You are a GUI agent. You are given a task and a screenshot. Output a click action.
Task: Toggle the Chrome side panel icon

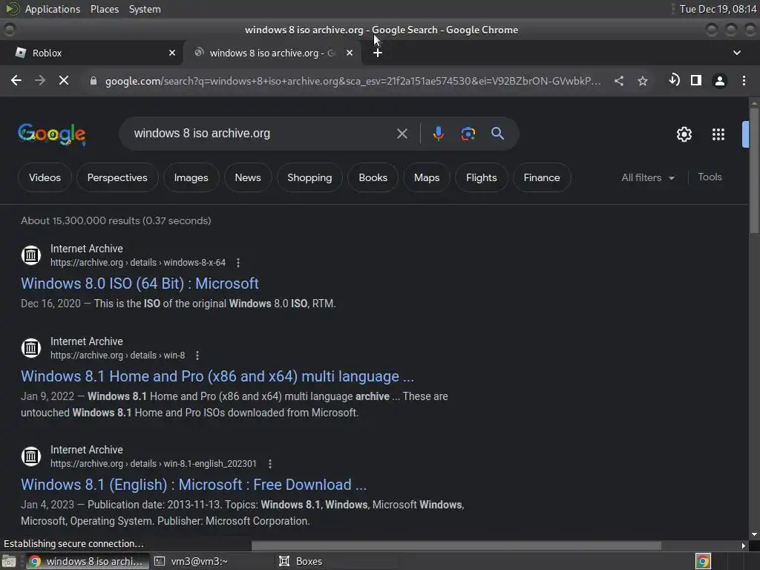[x=696, y=80]
